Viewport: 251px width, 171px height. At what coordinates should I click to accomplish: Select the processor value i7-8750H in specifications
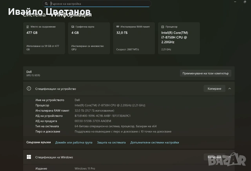(x=110, y=105)
